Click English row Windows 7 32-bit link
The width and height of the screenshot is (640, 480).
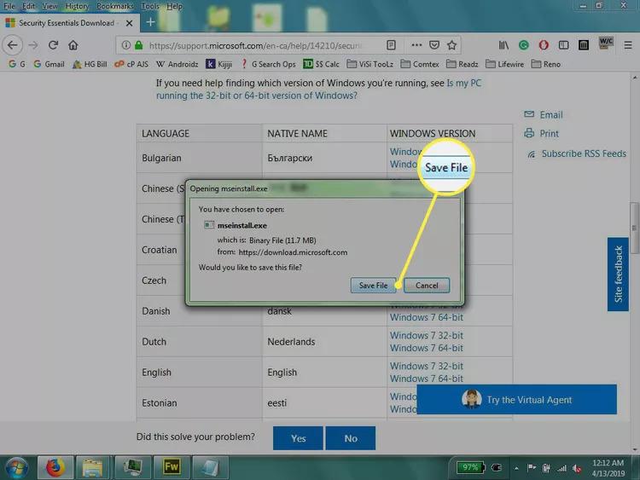[427, 366]
